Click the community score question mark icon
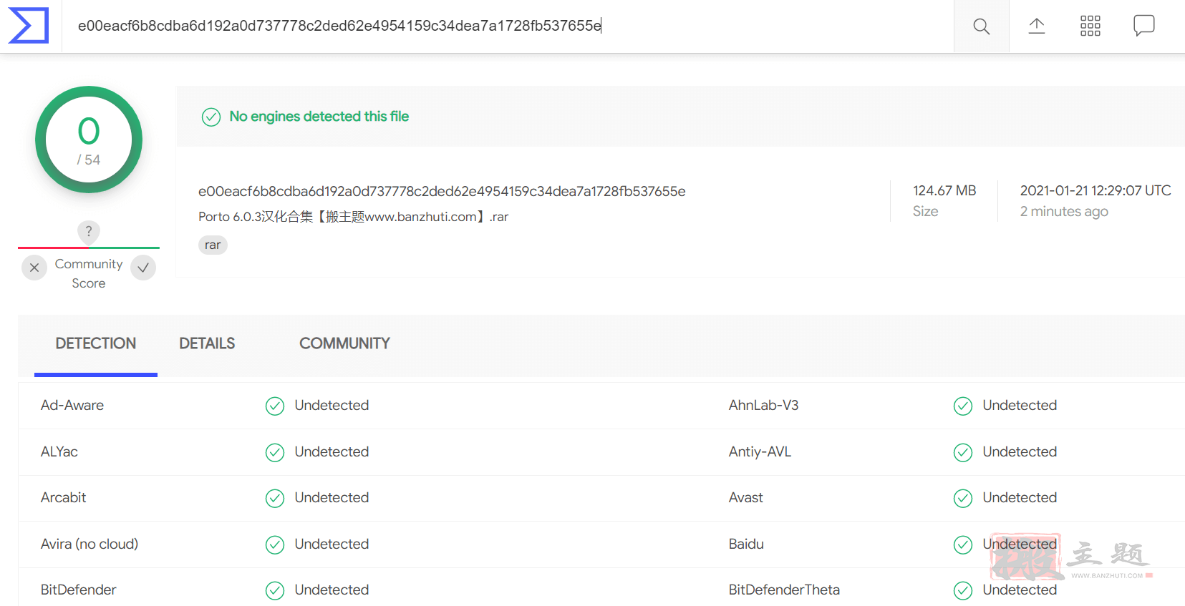The height and width of the screenshot is (606, 1185). click(x=89, y=231)
